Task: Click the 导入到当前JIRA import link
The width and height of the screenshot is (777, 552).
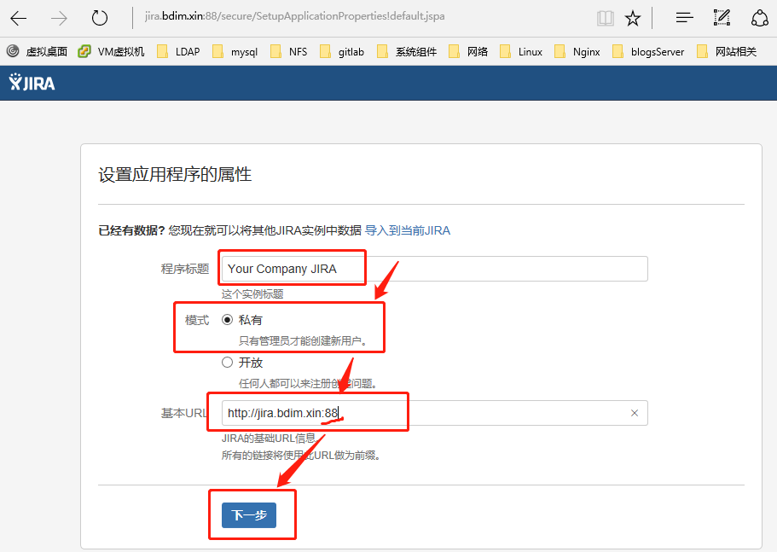Action: [x=407, y=230]
